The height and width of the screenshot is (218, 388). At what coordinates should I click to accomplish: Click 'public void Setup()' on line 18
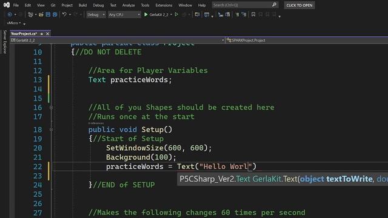click(x=130, y=130)
